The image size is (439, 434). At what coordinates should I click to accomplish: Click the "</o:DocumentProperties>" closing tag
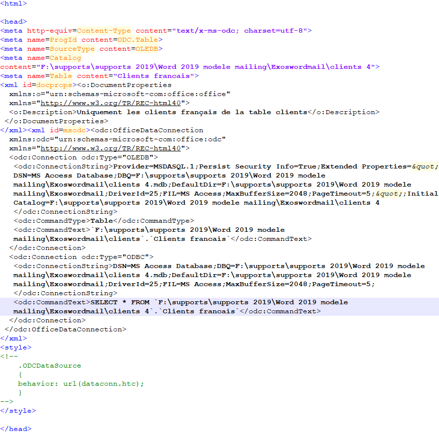(x=56, y=121)
